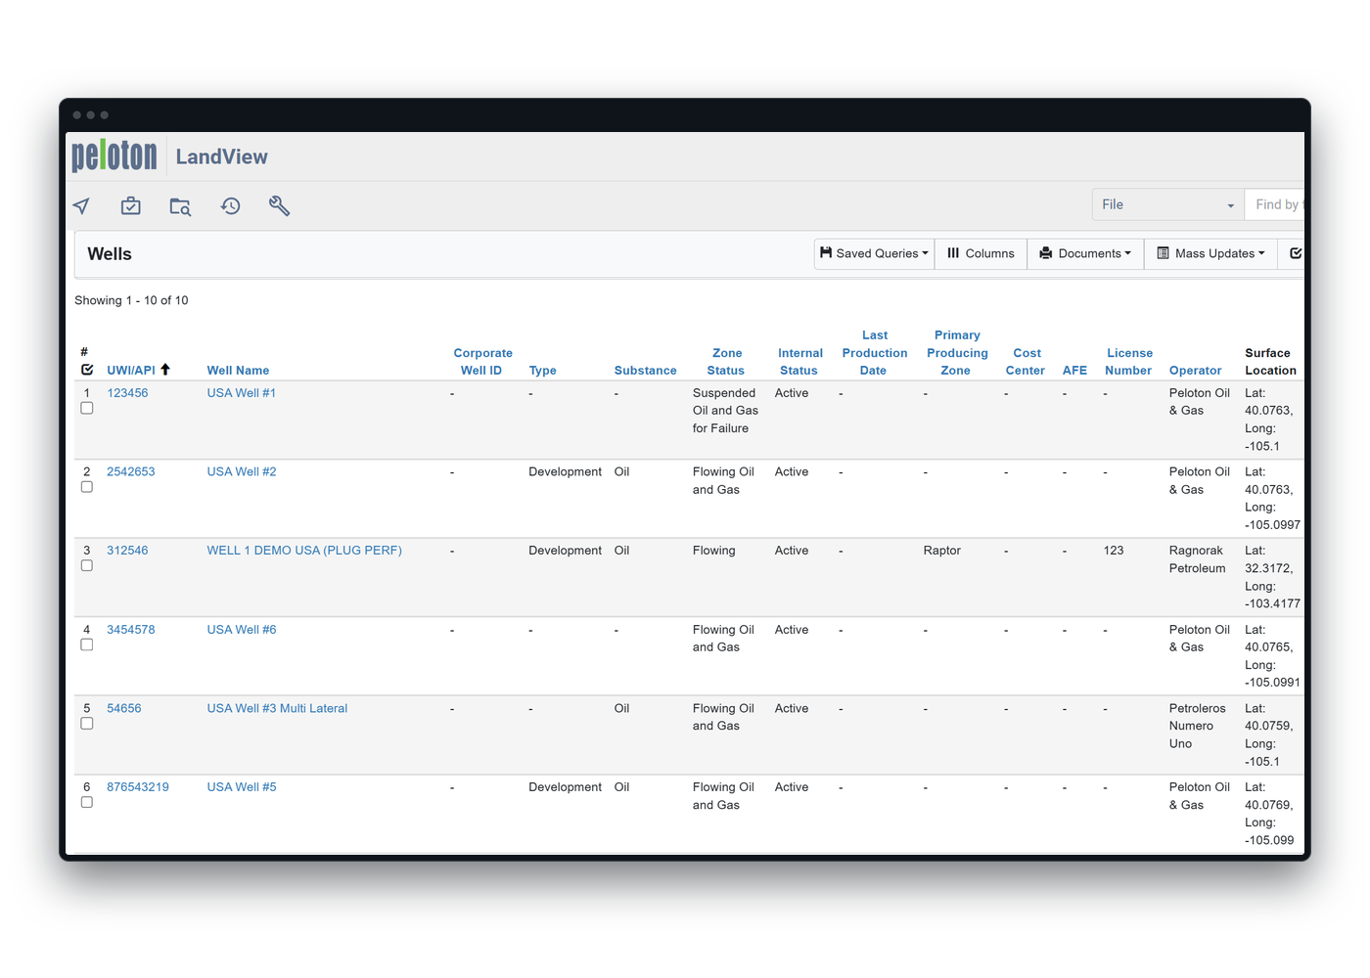Image resolution: width=1370 pixels, height=978 pixels.
Task: Sort table by Operator column header
Action: (1195, 371)
